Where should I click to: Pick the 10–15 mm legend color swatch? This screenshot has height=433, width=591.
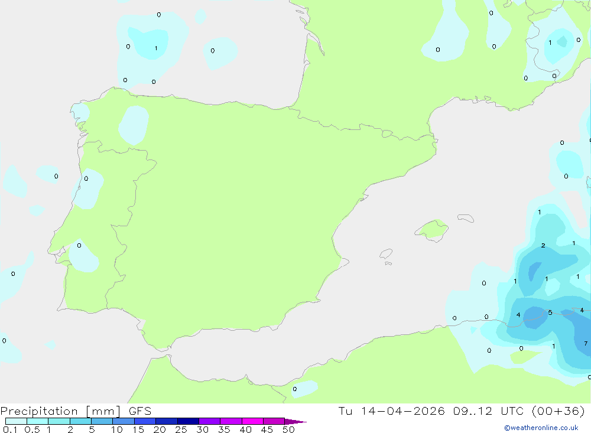(x=124, y=421)
